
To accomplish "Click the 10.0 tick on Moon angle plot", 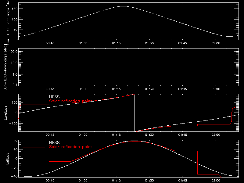I will click(14, 63).
